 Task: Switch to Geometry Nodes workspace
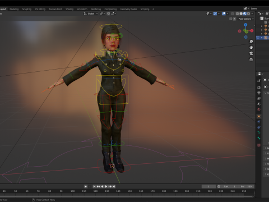coord(128,9)
